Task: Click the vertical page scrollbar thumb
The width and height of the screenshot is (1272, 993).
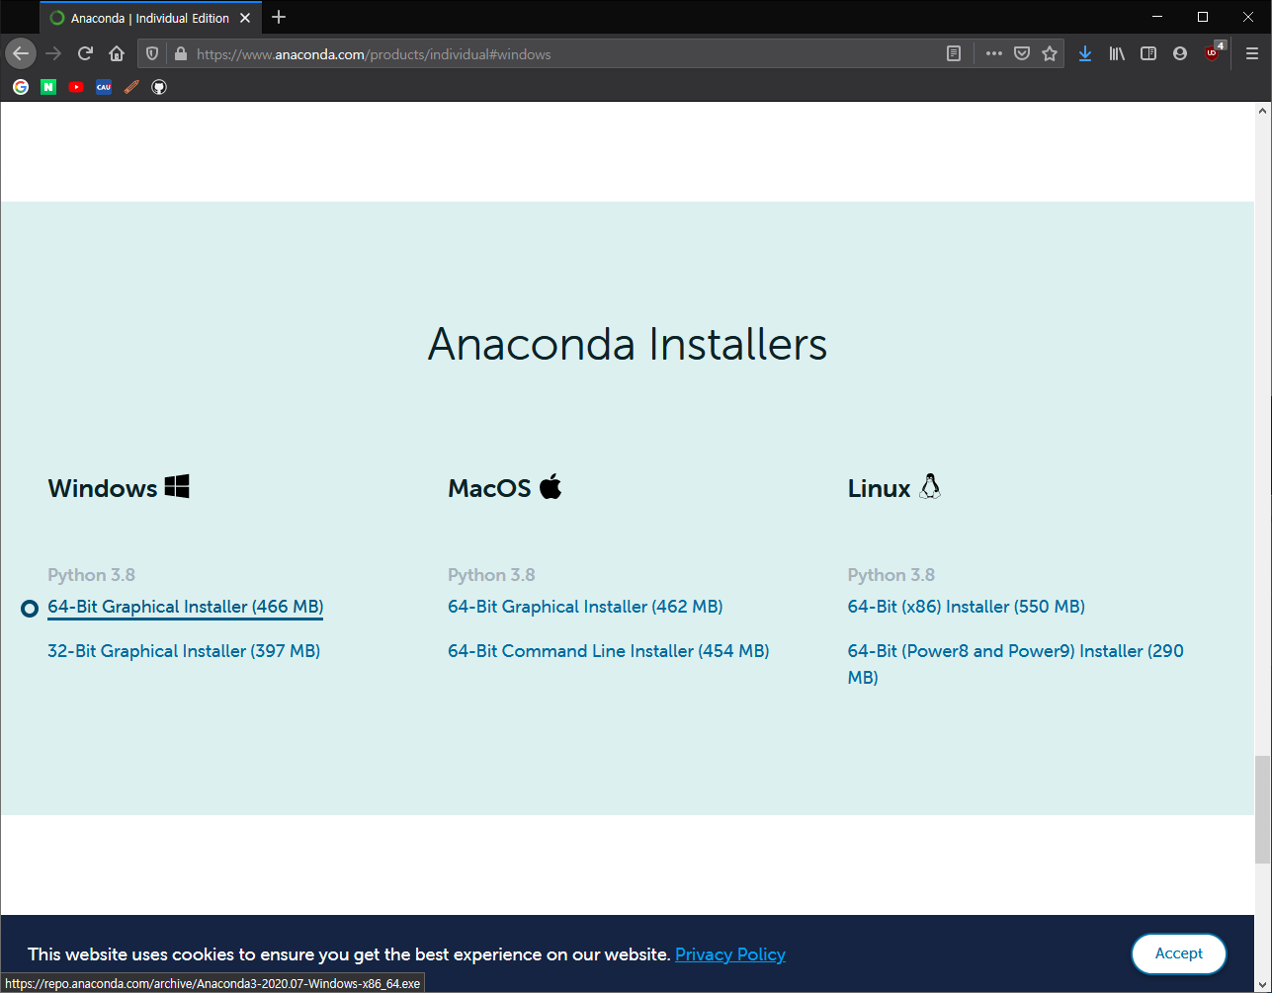Action: [1263, 810]
